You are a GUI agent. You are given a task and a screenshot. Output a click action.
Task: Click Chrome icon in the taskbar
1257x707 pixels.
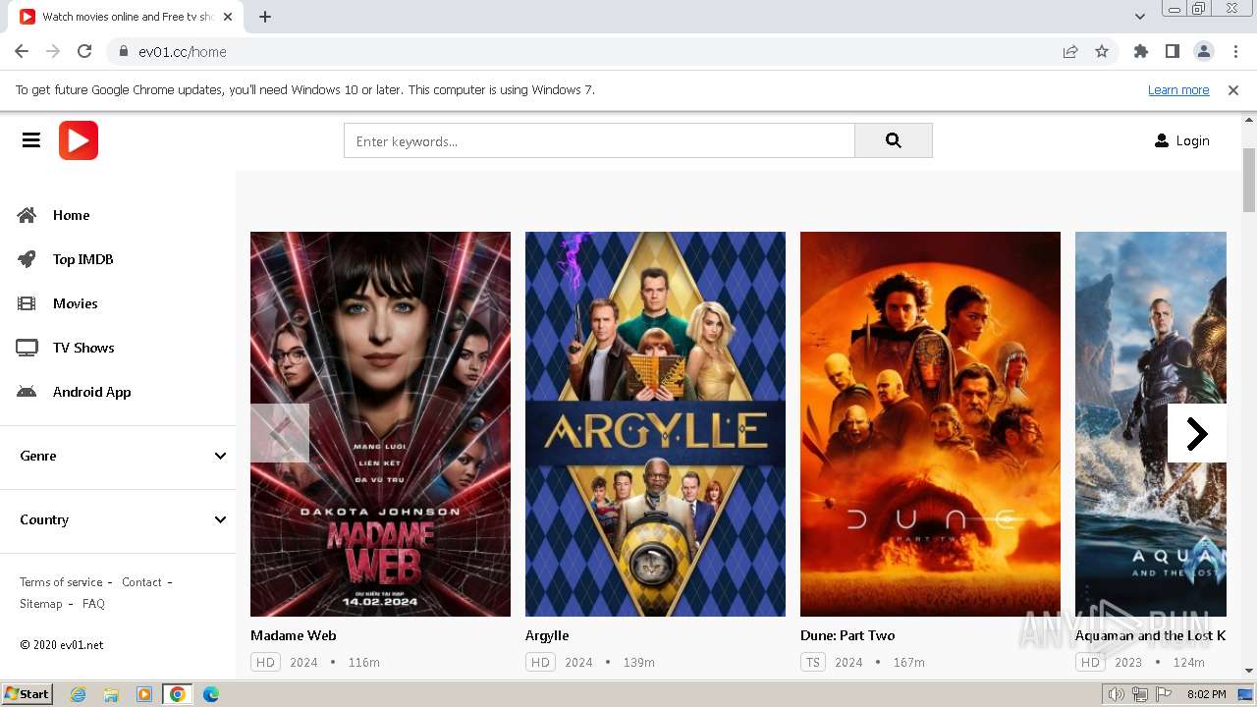pyautogui.click(x=178, y=694)
